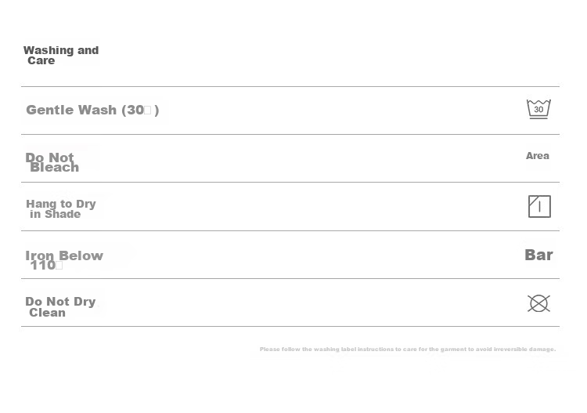The image size is (587, 413).
Task: Click the word 'Clean' in last row
Action: [47, 313]
